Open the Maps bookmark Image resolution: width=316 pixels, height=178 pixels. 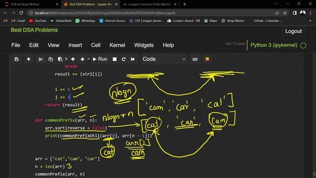(211, 21)
